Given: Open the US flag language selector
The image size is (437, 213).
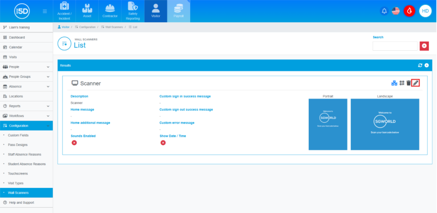Looking at the screenshot, I should (396, 11).
